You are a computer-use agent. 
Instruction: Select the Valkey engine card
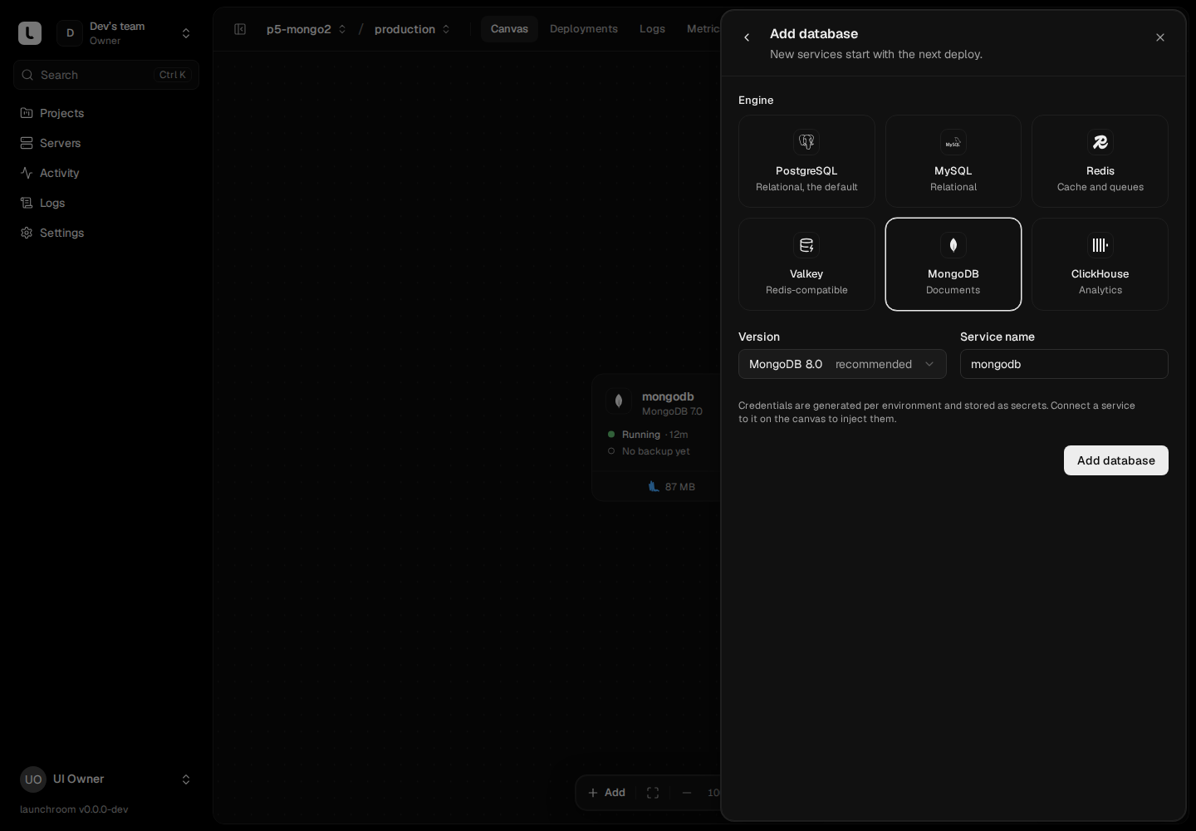pos(806,264)
